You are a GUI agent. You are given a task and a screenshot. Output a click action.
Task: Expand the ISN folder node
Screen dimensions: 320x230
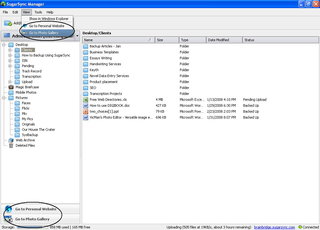[x=10, y=61]
